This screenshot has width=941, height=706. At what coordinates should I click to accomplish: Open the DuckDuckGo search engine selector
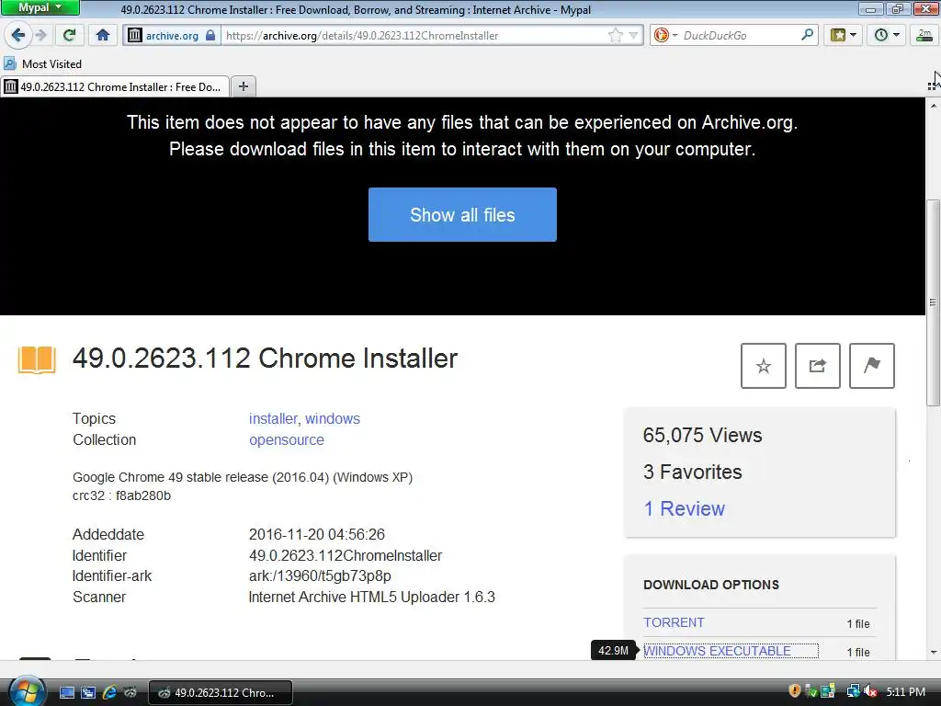[x=665, y=36]
